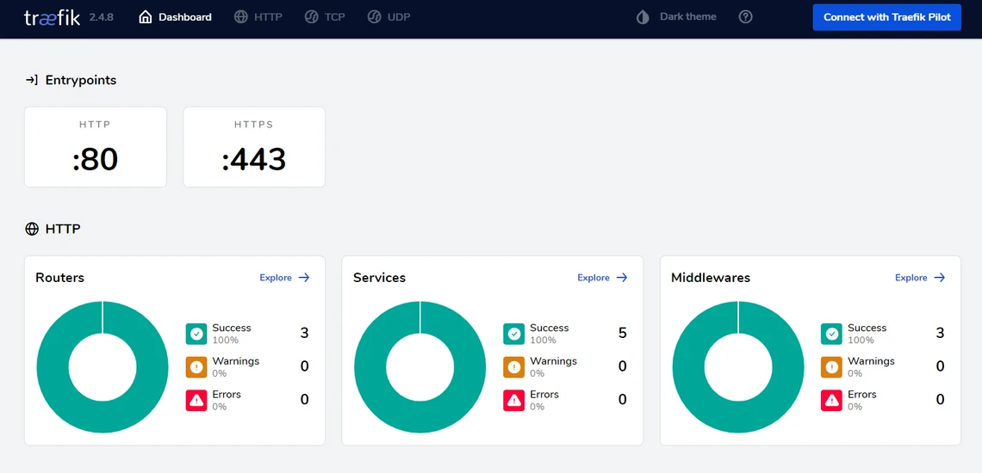
Task: Switch to the HTTP tab
Action: [258, 17]
